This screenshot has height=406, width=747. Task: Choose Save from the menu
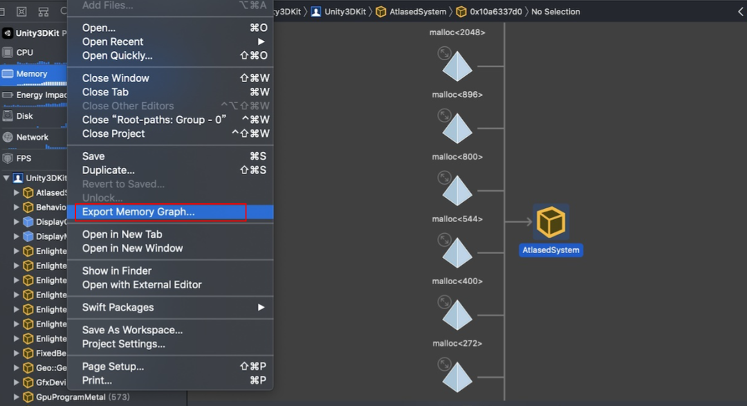(170, 156)
